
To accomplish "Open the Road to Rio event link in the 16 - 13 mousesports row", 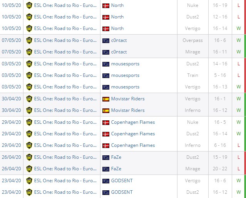I will point(65,87).
